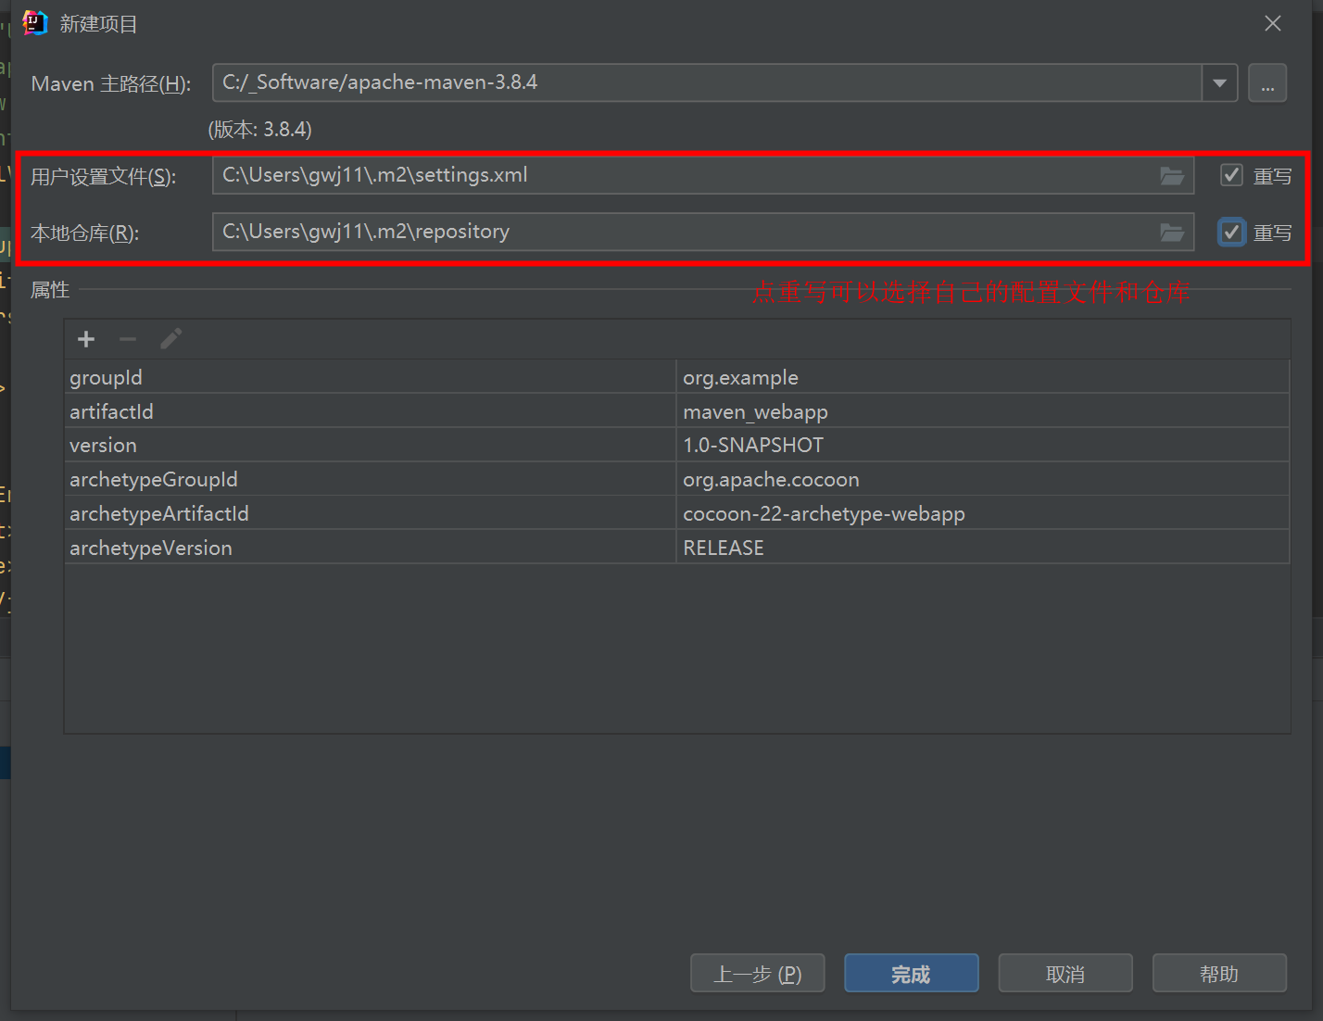Click the maven_webapp value cell
This screenshot has width=1323, height=1021.
click(983, 411)
